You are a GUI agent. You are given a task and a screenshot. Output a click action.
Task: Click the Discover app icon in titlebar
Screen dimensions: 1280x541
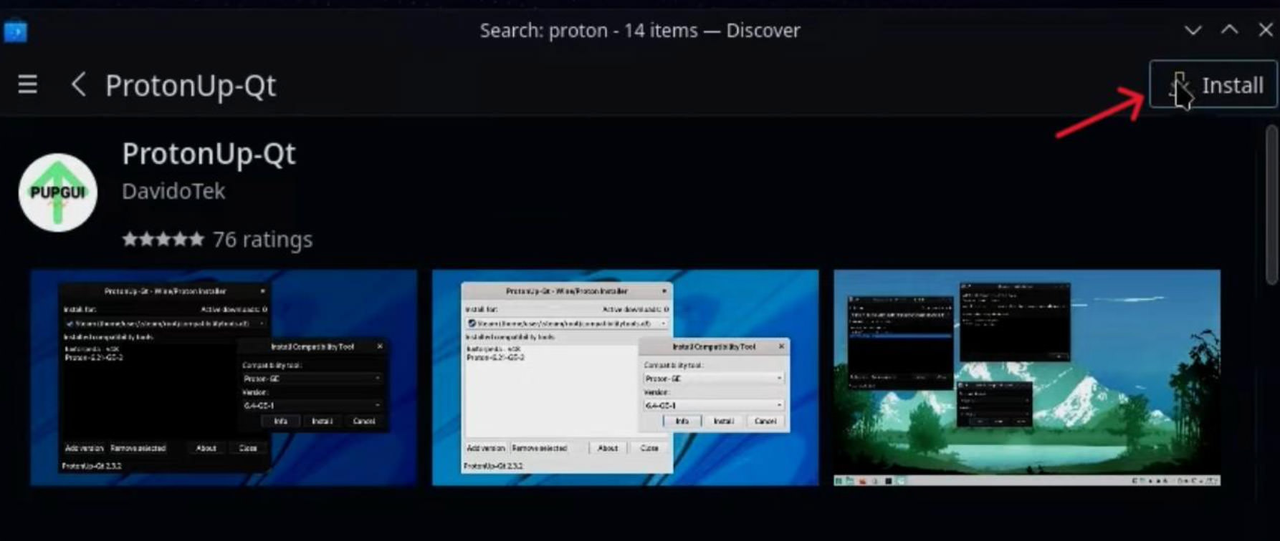point(16,31)
